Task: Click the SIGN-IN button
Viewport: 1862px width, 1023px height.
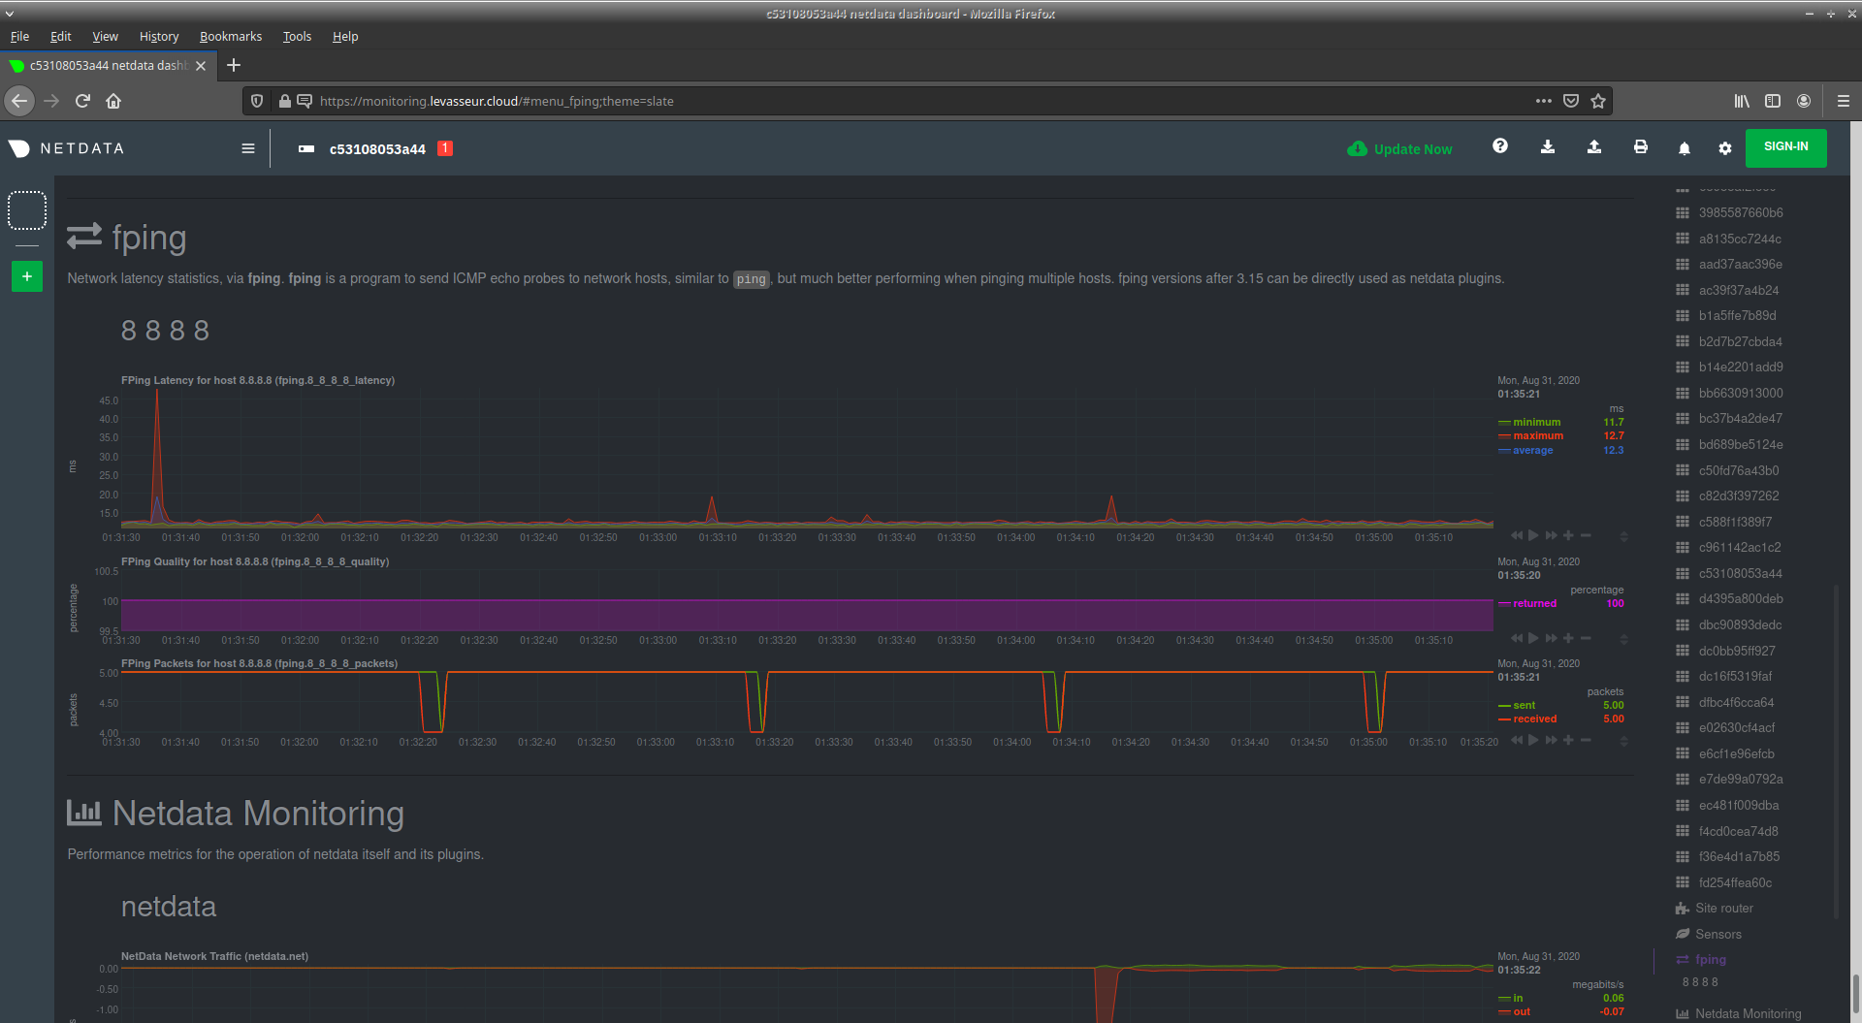Action: 1784,146
